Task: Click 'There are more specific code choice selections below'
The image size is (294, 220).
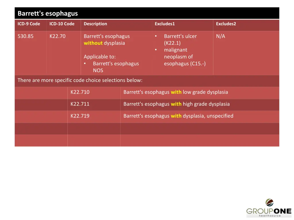Action: pos(80,80)
